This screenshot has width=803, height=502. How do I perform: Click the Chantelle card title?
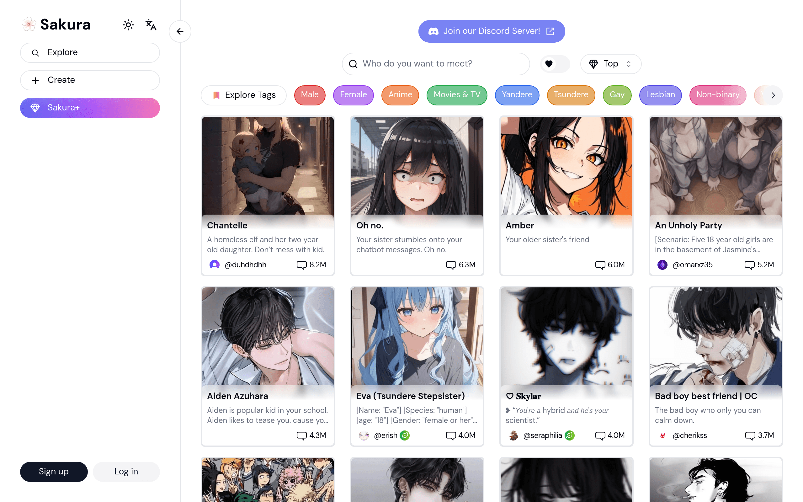227,226
